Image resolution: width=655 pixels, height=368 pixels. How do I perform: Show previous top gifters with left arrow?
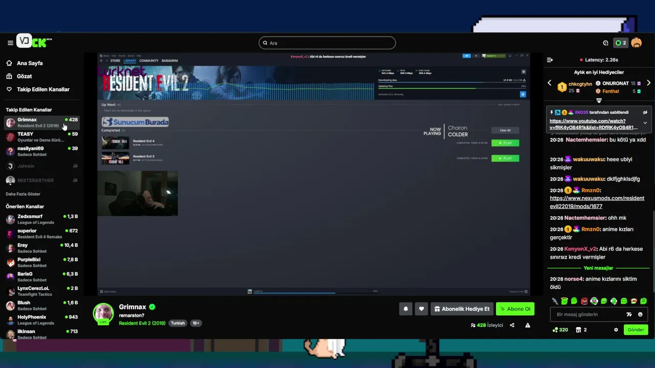(550, 83)
